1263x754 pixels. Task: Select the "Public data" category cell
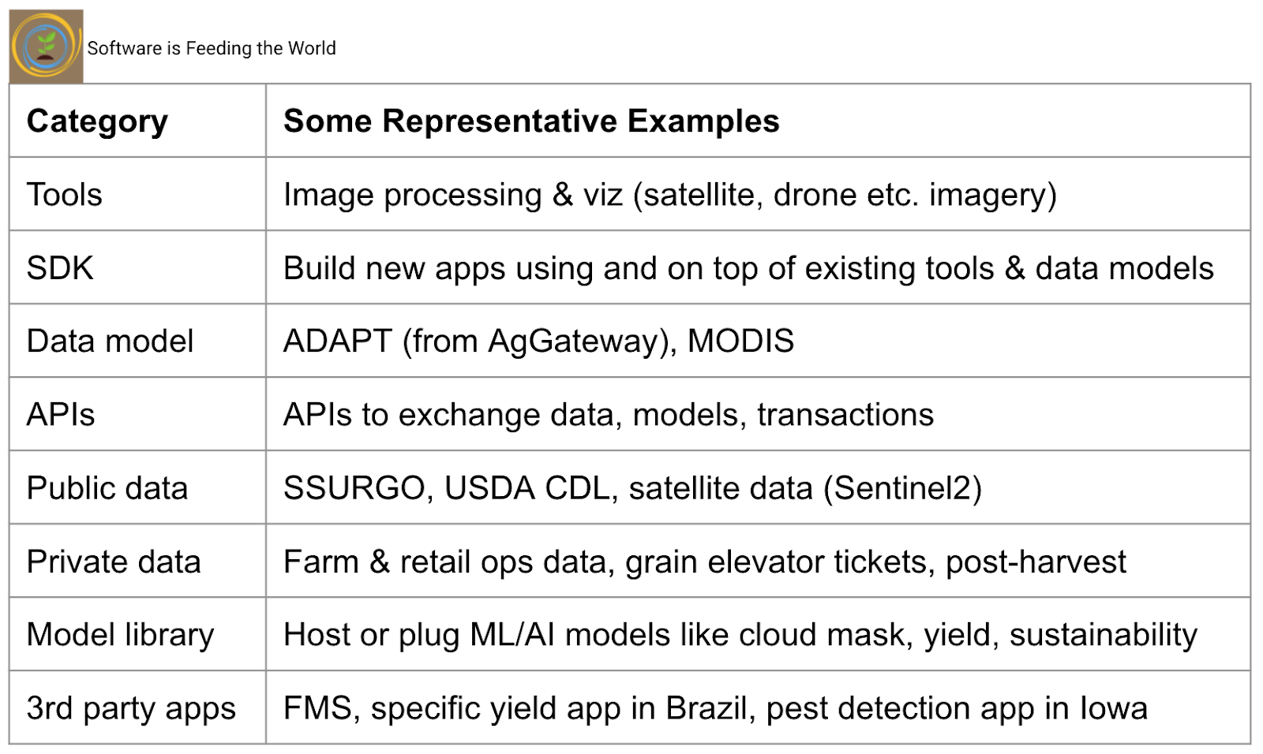(x=107, y=488)
